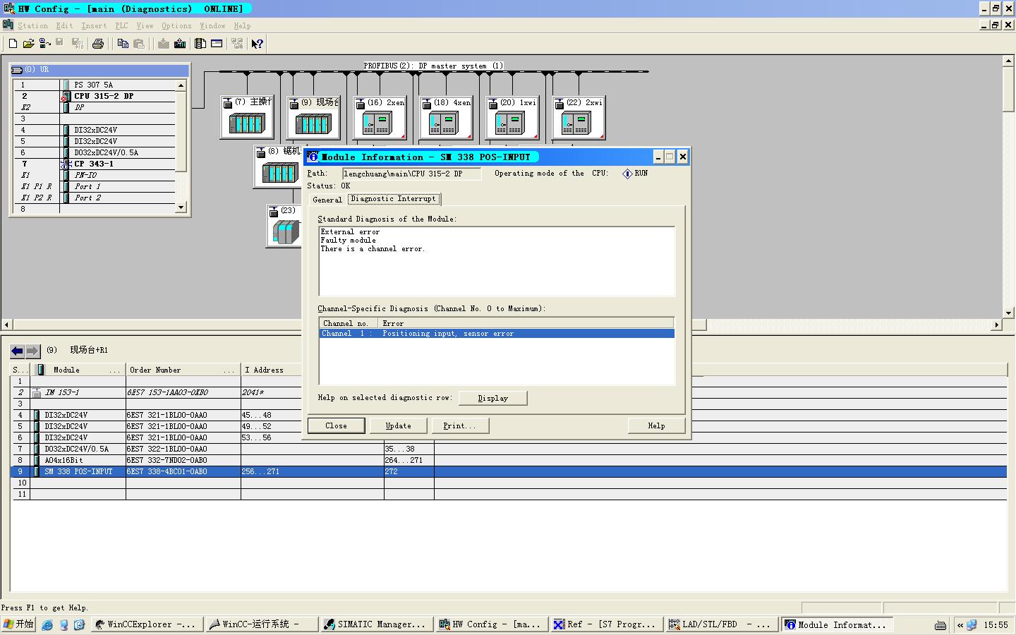Click the Print... button in dialog

[x=459, y=425]
